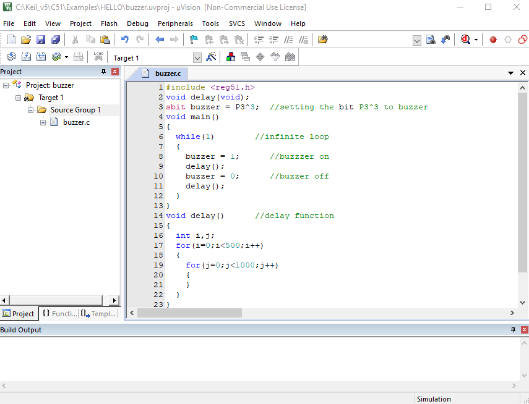The height and width of the screenshot is (404, 529).
Task: Create a new file with New icon
Action: coord(11,40)
